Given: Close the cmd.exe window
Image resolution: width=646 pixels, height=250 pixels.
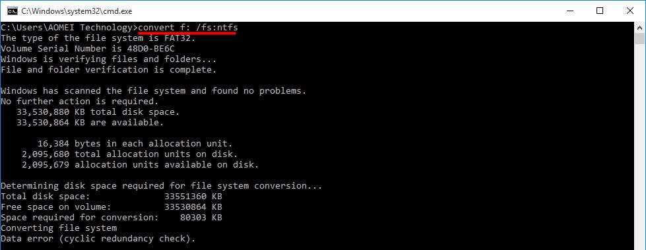Looking at the screenshot, I should pos(630,11).
